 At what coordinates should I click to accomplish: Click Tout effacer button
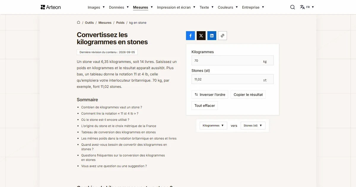(205, 106)
